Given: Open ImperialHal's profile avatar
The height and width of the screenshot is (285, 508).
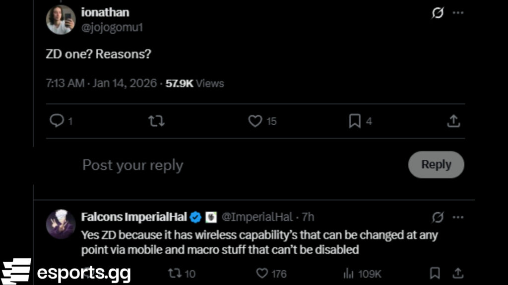Looking at the screenshot, I should [x=61, y=224].
